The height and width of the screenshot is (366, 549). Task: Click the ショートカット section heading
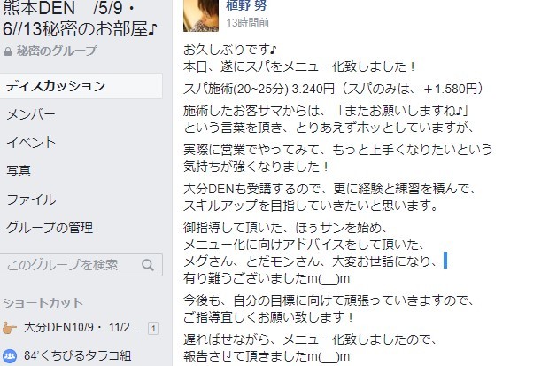coord(43,303)
